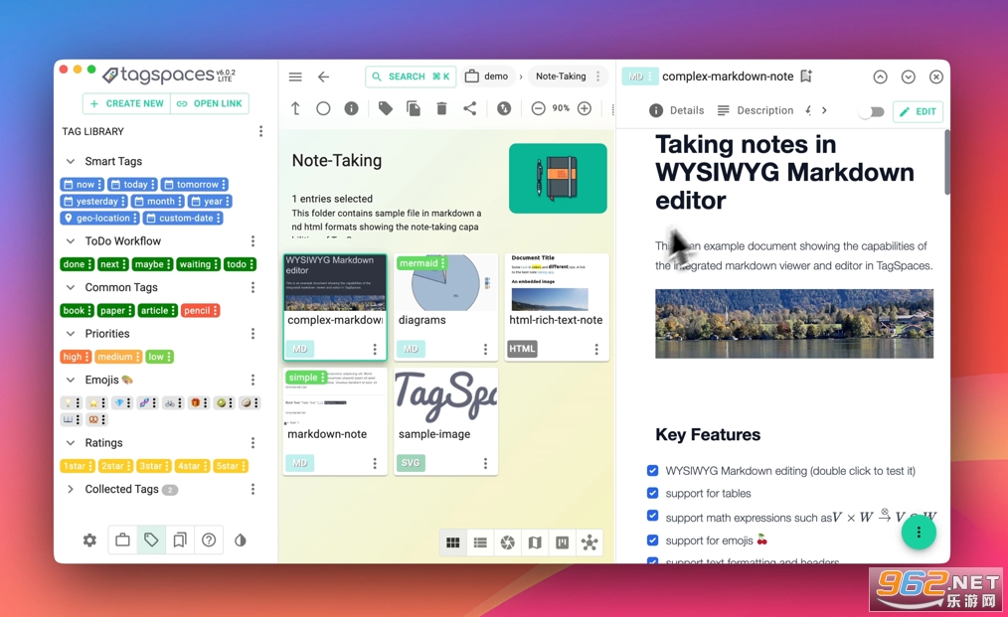Viewport: 1008px width, 617px height.
Task: Open the Description tab
Action: (x=756, y=110)
